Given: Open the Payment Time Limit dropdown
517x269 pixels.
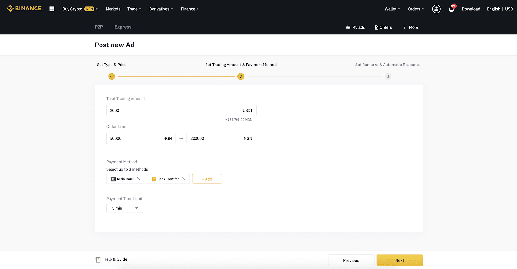Looking at the screenshot, I should click(x=124, y=208).
